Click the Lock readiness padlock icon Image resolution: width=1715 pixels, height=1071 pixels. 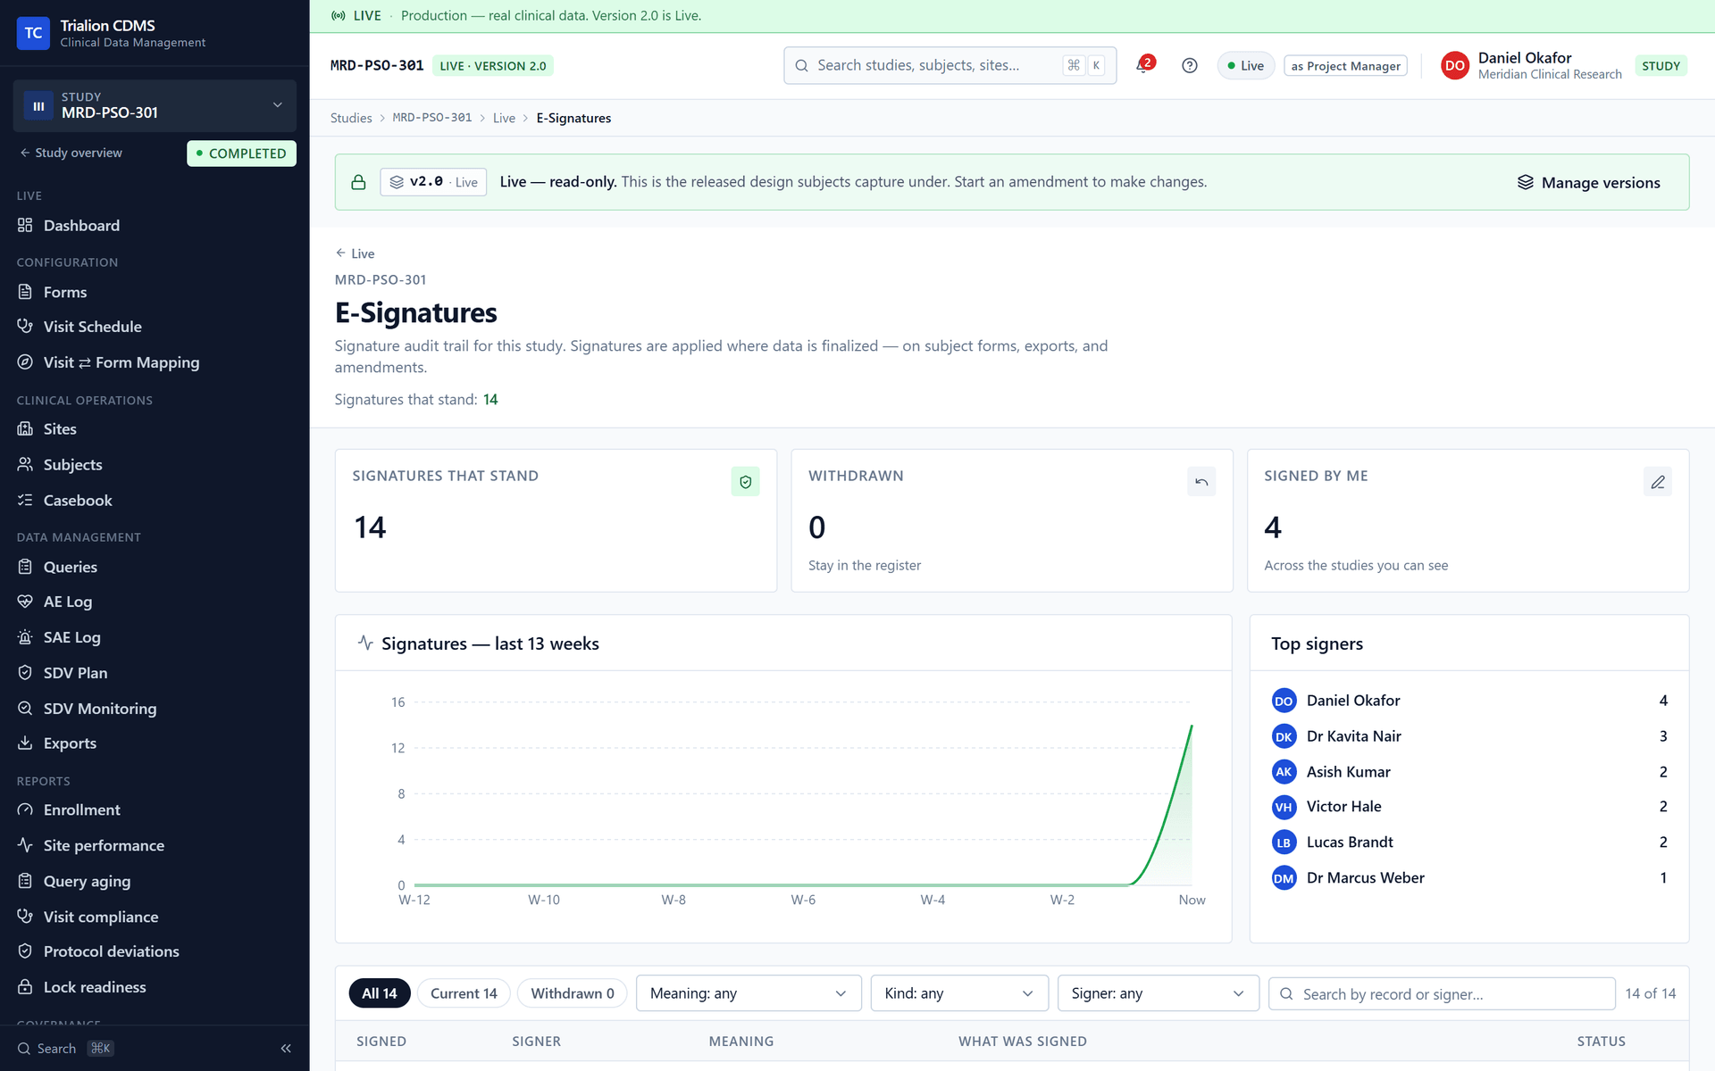(25, 987)
